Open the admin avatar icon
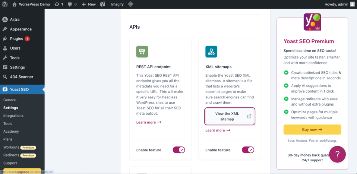The image size is (357, 174). click(352, 4)
